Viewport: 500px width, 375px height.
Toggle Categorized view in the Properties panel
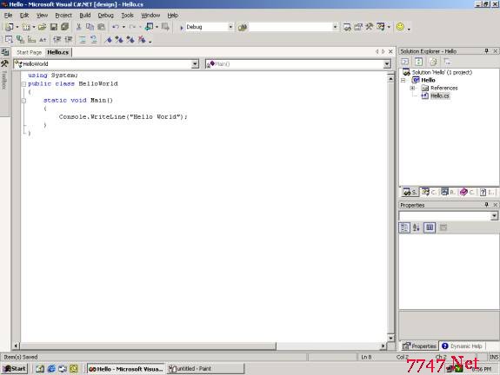[x=404, y=227]
